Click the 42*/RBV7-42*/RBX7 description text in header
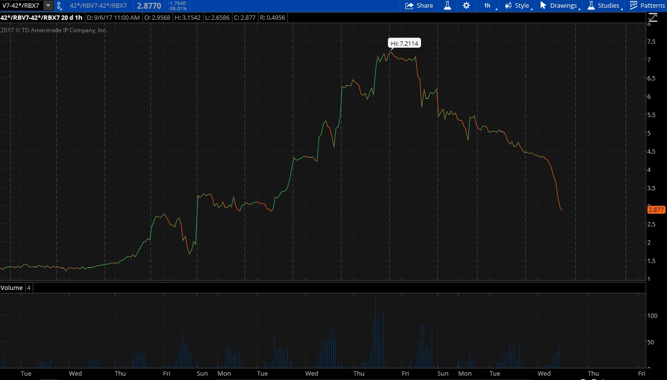This screenshot has width=667, height=380. 98,6
